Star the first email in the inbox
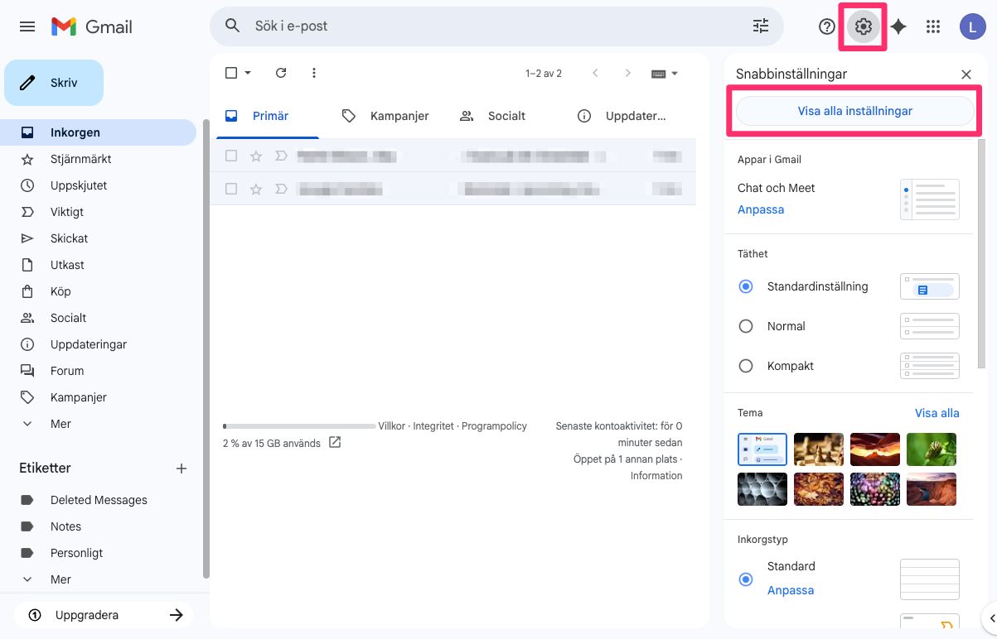997x639 pixels. tap(255, 156)
